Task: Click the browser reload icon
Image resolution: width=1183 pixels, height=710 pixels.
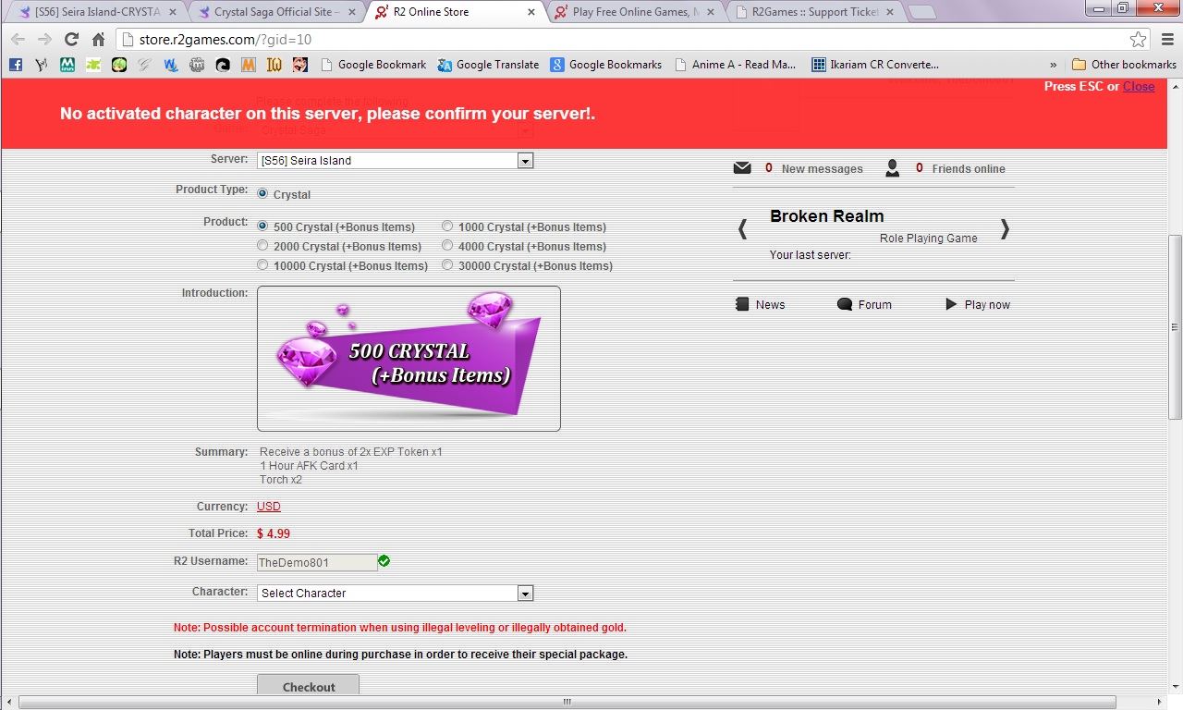Action: 71,40
